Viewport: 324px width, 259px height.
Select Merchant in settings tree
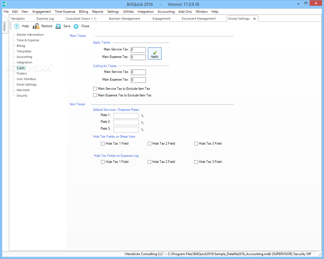(x=23, y=90)
